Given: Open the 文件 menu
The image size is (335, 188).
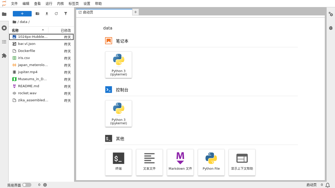Looking at the screenshot, I should 14,4.
